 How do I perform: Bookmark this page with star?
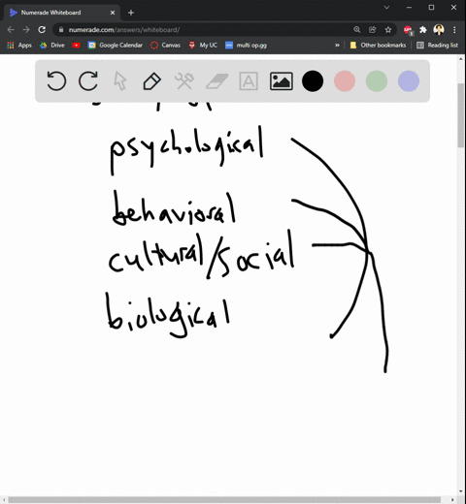[x=388, y=30]
